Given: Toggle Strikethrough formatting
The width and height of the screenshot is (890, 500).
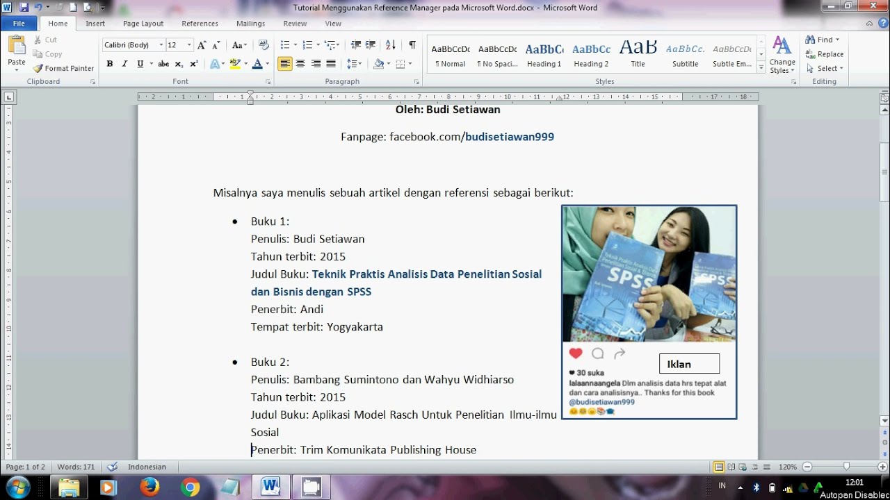Looking at the screenshot, I should 163,64.
